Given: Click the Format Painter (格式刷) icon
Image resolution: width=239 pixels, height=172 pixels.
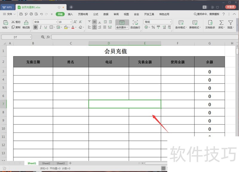Looking at the screenshot, I should pyautogui.click(x=26, y=22).
